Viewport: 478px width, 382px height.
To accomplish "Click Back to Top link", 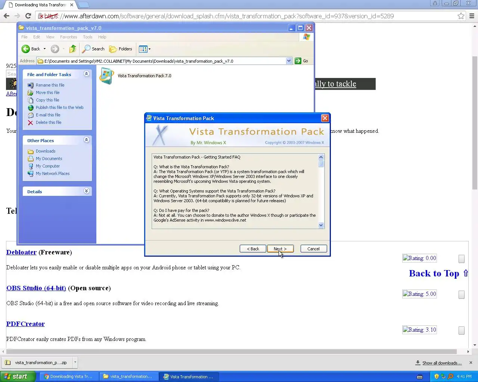I will point(438,273).
